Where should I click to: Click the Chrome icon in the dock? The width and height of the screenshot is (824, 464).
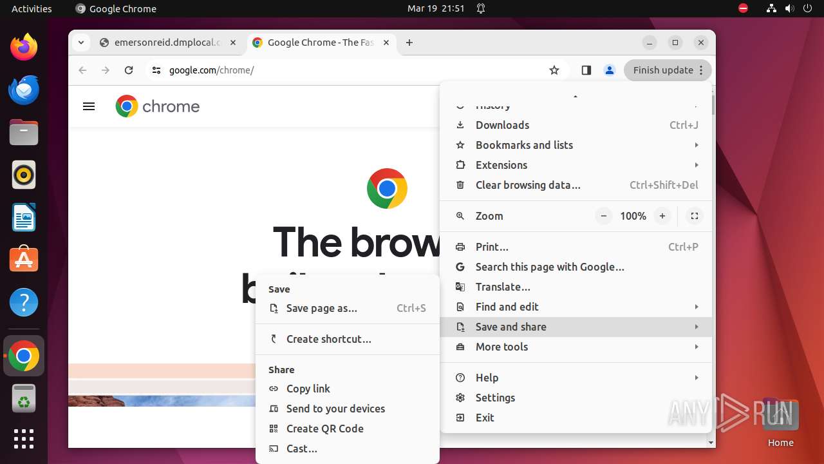point(24,356)
